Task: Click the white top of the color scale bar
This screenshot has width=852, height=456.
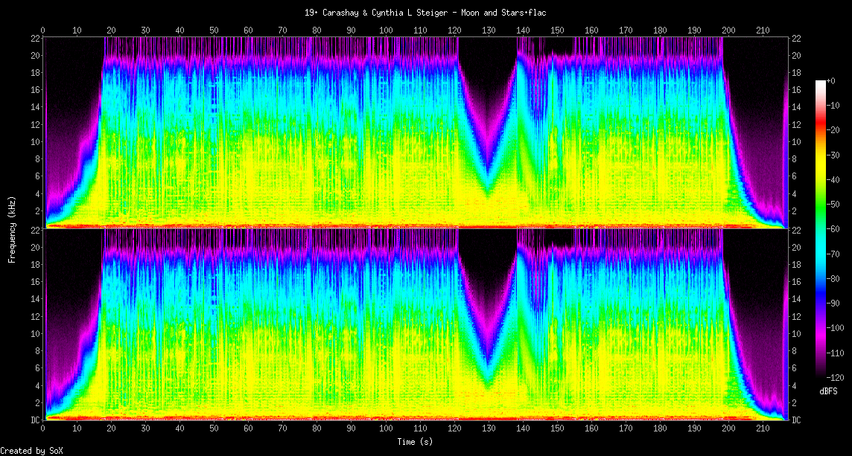Action: tap(820, 82)
